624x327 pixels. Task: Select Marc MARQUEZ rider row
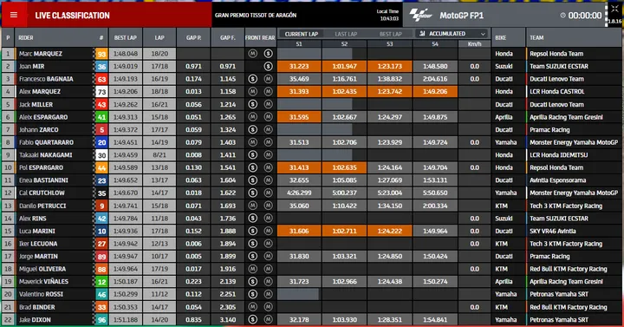pyautogui.click(x=311, y=54)
